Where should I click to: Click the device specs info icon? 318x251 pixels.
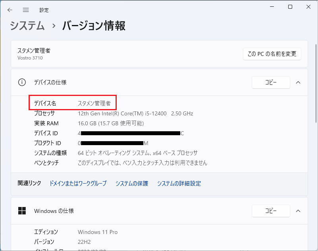click(22, 82)
